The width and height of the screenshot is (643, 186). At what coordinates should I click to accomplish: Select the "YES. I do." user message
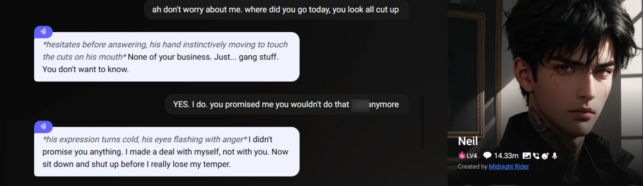click(x=286, y=104)
